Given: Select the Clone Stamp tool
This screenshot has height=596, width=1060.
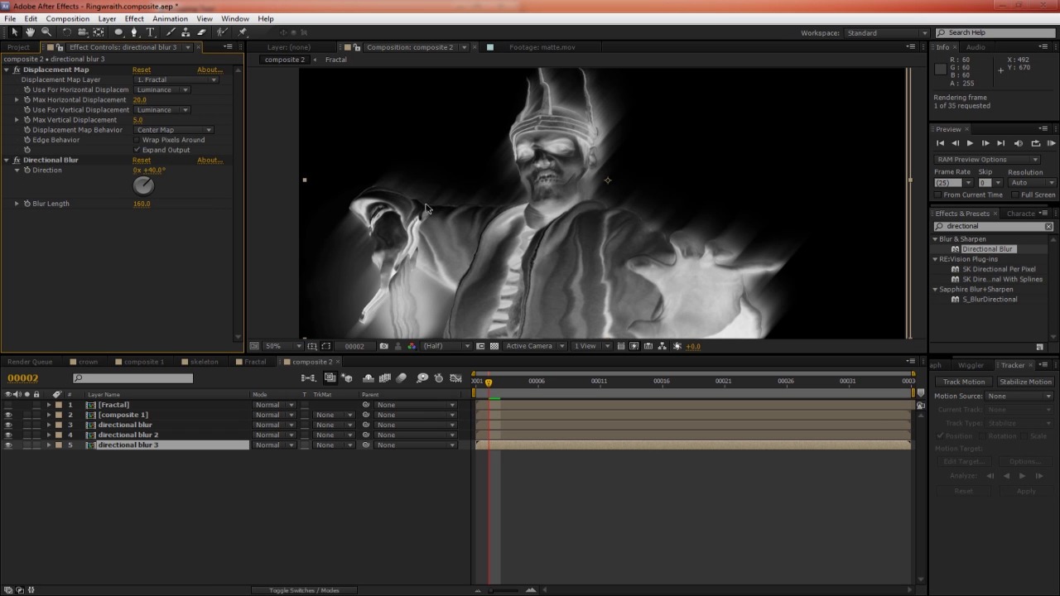Looking at the screenshot, I should tap(185, 32).
